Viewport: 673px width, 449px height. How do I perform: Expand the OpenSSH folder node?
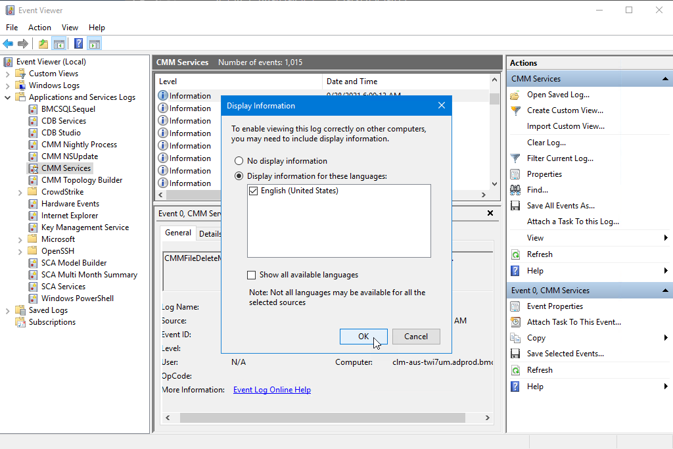tap(20, 251)
